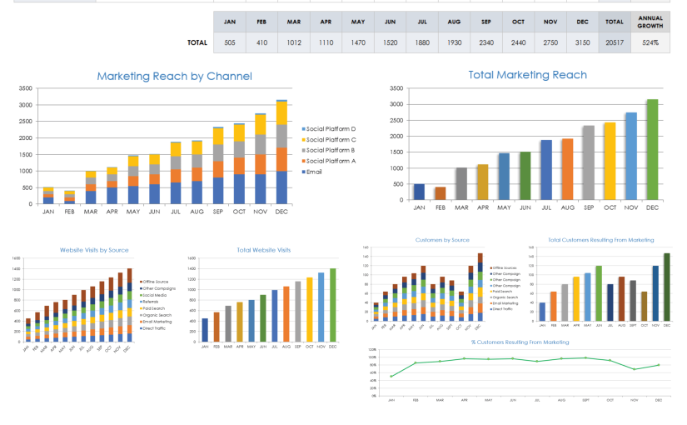The height and width of the screenshot is (425, 687).
Task: Click the cell showing 2750
Action: [550, 42]
